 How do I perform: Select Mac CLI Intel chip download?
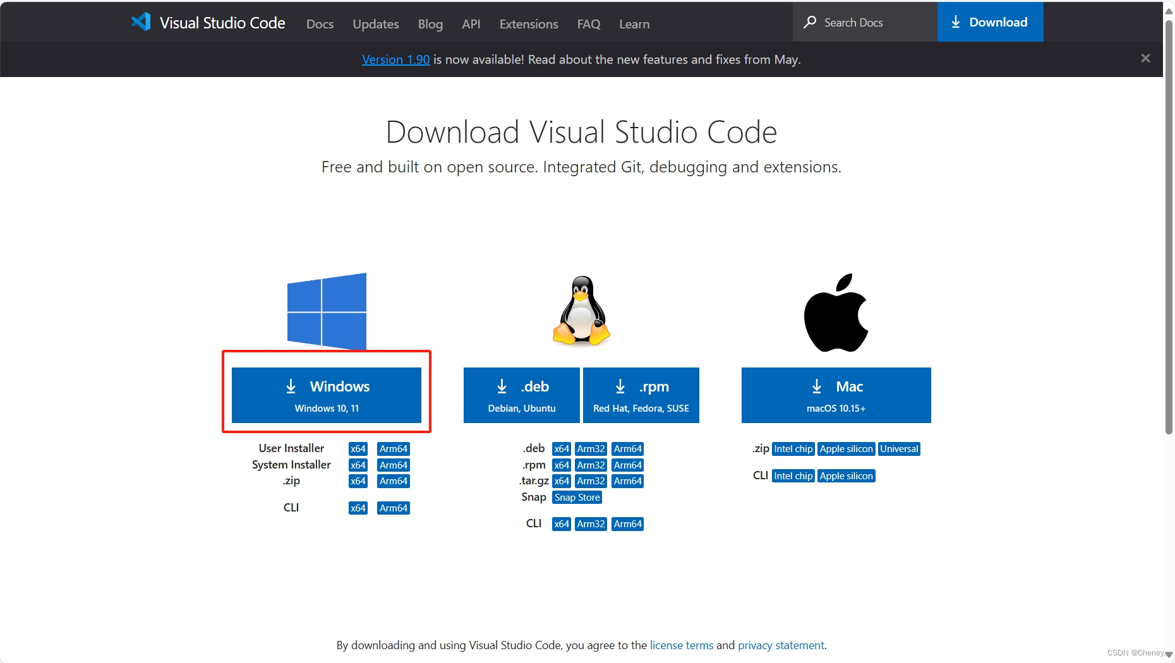(793, 476)
